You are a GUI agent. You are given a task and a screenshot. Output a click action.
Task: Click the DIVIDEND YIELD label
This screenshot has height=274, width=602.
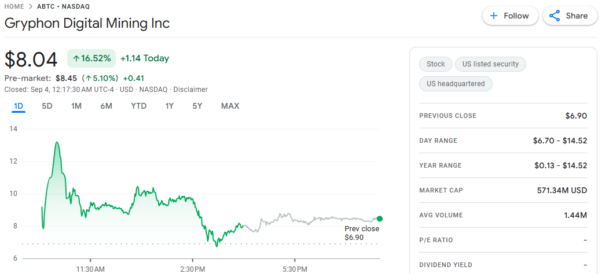(x=446, y=265)
